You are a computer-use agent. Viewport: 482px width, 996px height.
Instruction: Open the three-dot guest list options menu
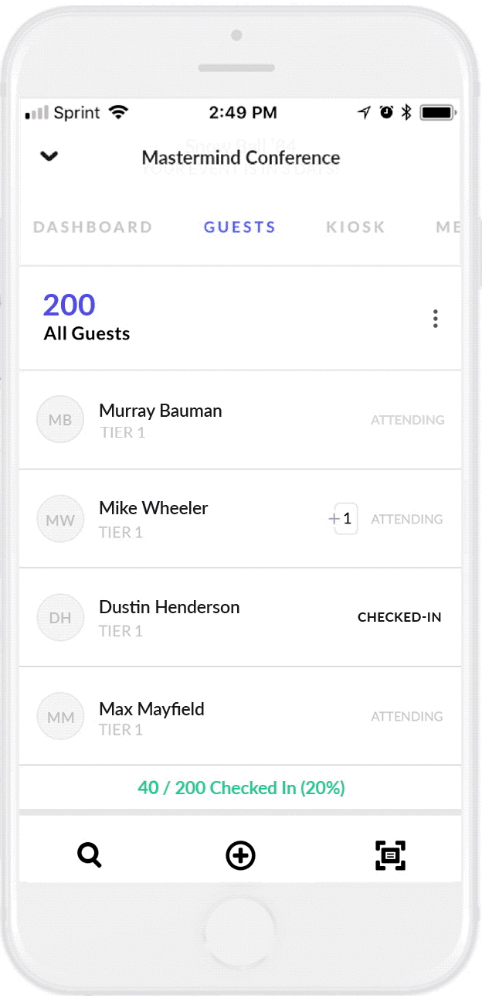(x=435, y=318)
